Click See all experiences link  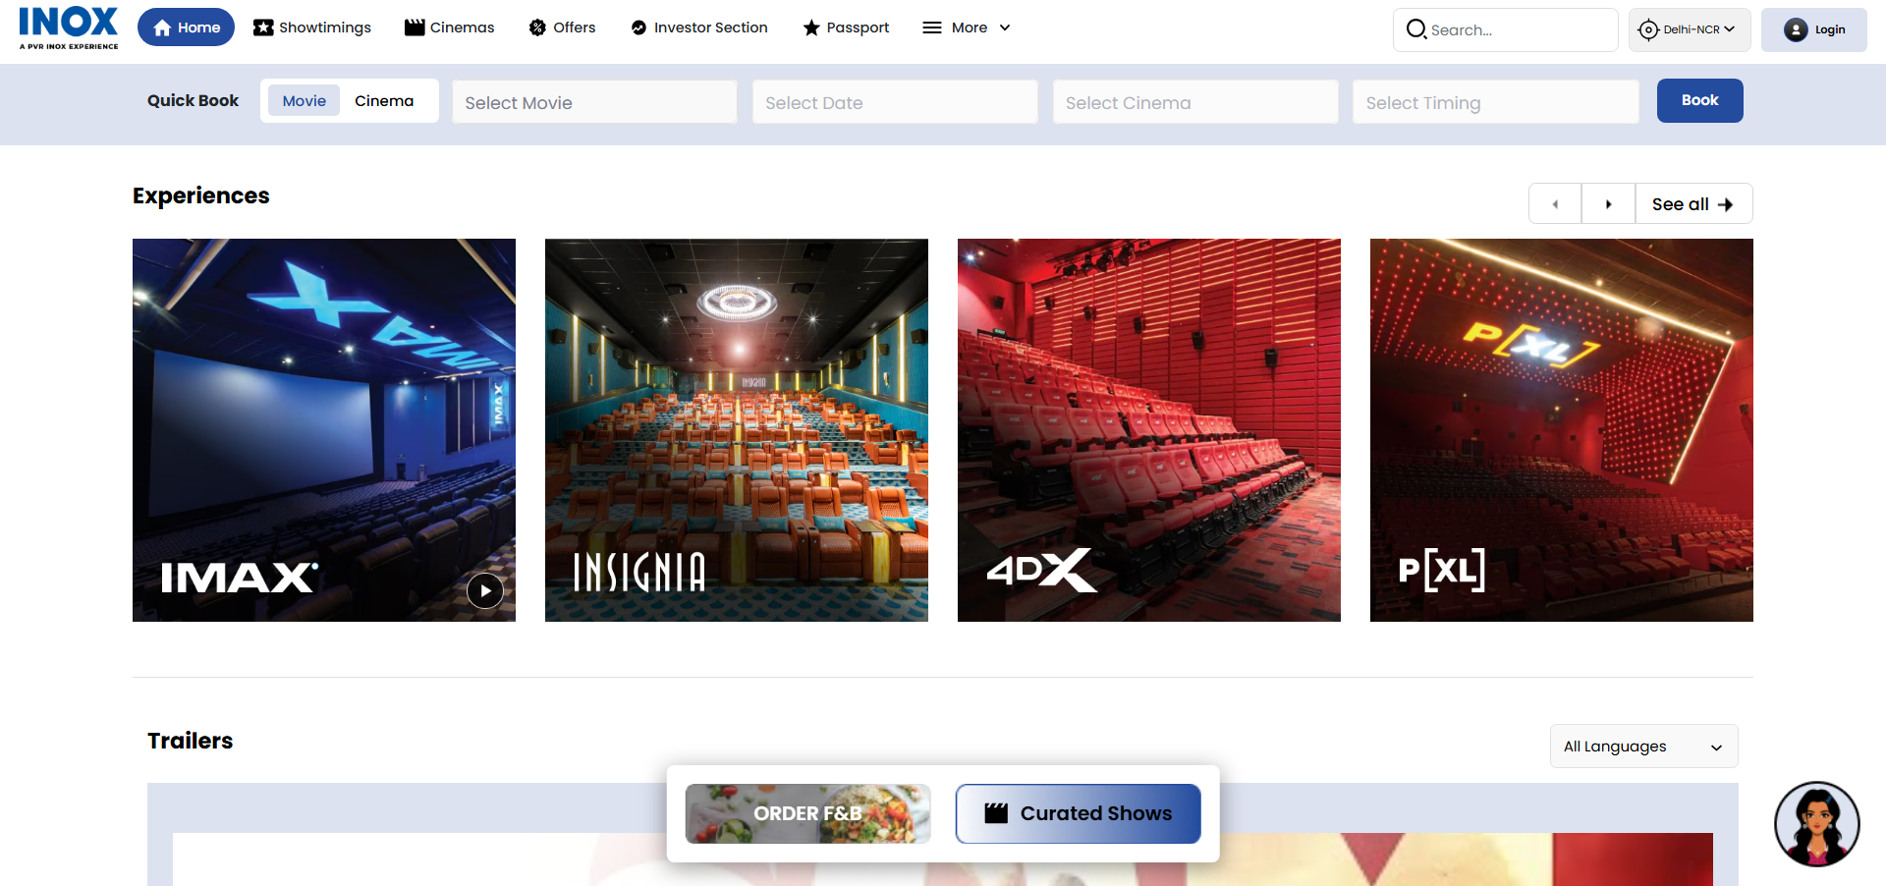pyautogui.click(x=1693, y=204)
